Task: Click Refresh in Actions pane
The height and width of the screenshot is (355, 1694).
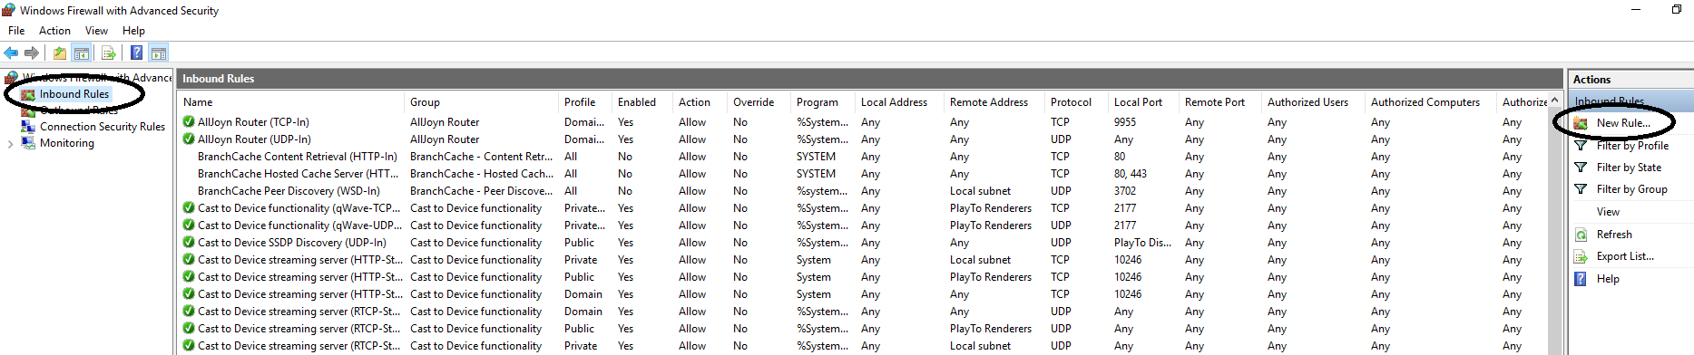Action: pos(1614,234)
